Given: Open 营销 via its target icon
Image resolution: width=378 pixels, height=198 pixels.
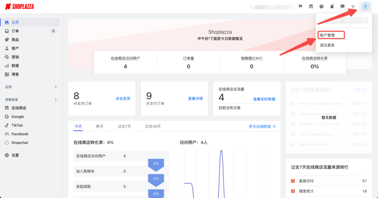Looking at the screenshot, I should click(x=7, y=57).
